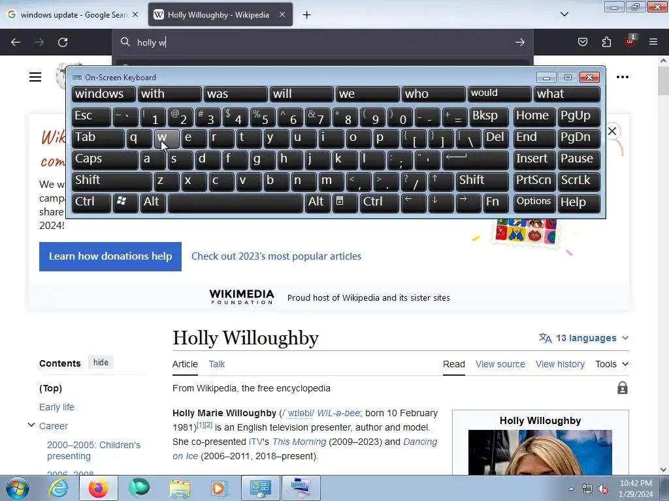Open Wikipedia three-dot personal tools menu
This screenshot has width=669, height=501.
pyautogui.click(x=623, y=77)
